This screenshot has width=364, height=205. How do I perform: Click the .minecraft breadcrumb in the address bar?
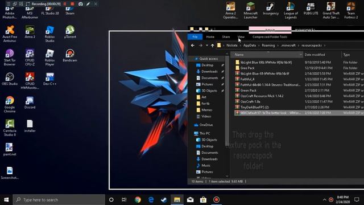[x=288, y=46]
